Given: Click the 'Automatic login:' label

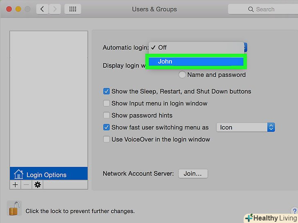Looking at the screenshot, I should pyautogui.click(x=125, y=47).
